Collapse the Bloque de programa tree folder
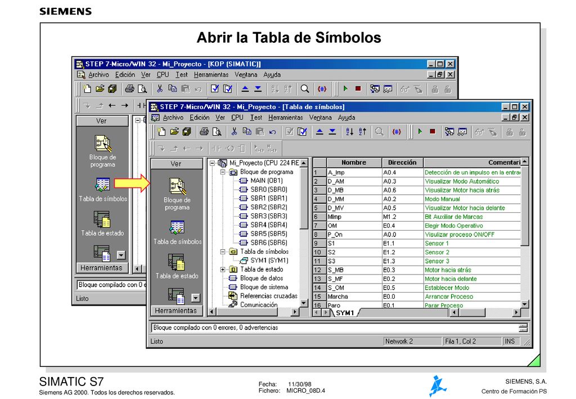Screen dimensions: 576x399 point(223,172)
